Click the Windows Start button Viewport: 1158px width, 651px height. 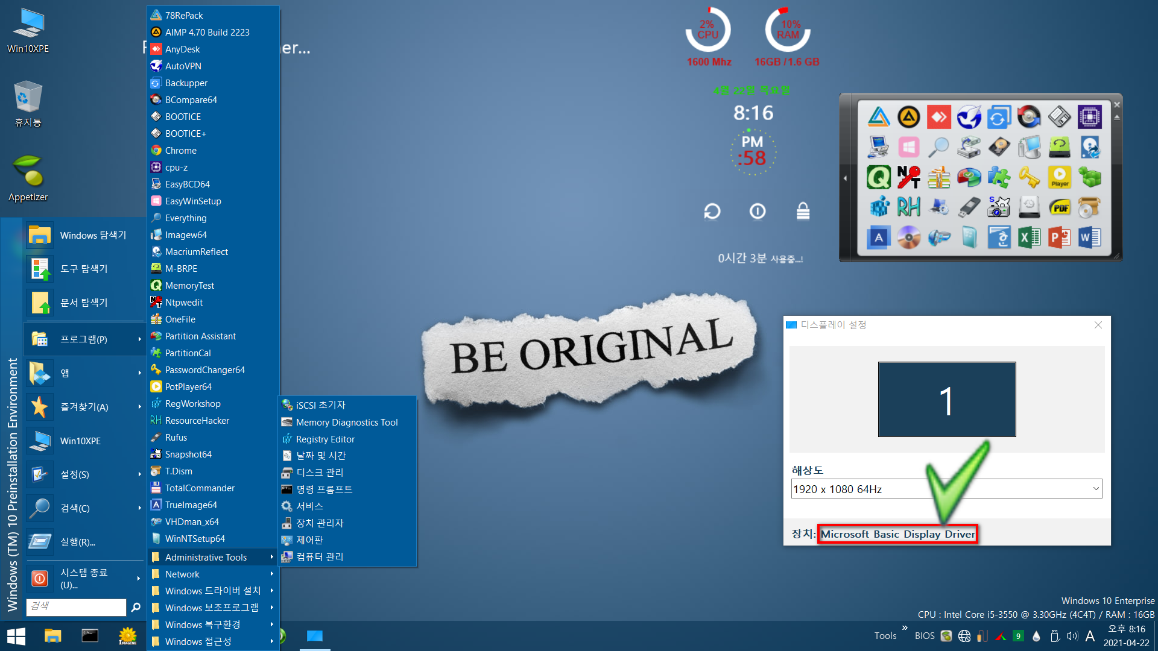(16, 636)
